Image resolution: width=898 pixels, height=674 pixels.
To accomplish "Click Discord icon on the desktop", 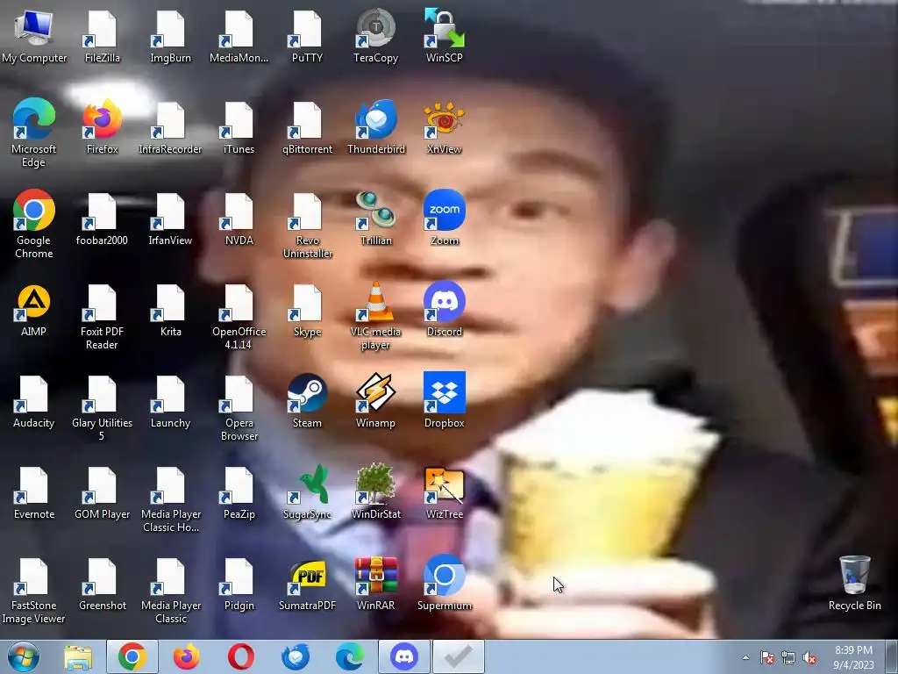I will coord(444,310).
